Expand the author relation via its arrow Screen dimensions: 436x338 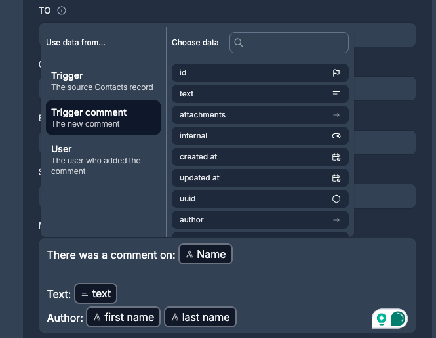336,220
